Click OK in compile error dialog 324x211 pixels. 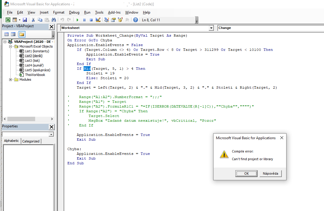246,173
